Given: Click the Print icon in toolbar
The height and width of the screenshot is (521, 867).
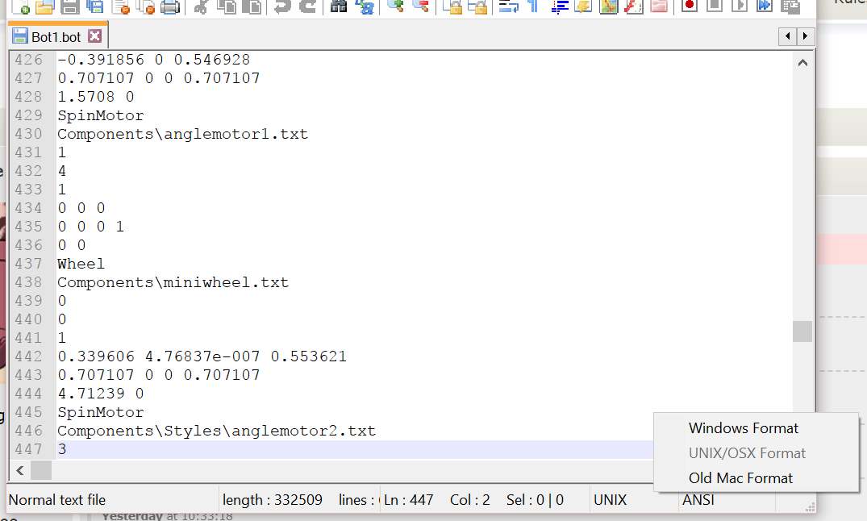Looking at the screenshot, I should [x=169, y=7].
